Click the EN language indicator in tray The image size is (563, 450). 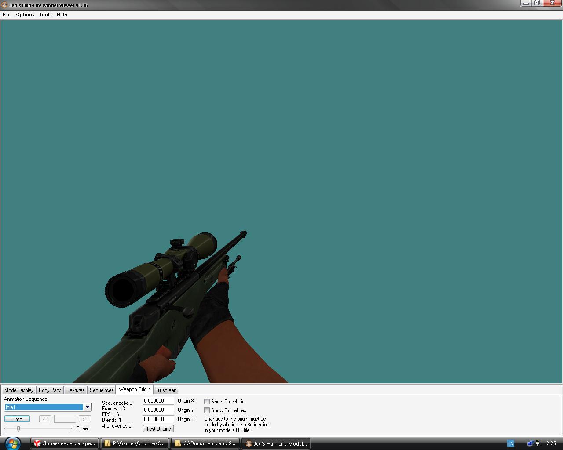click(x=510, y=443)
